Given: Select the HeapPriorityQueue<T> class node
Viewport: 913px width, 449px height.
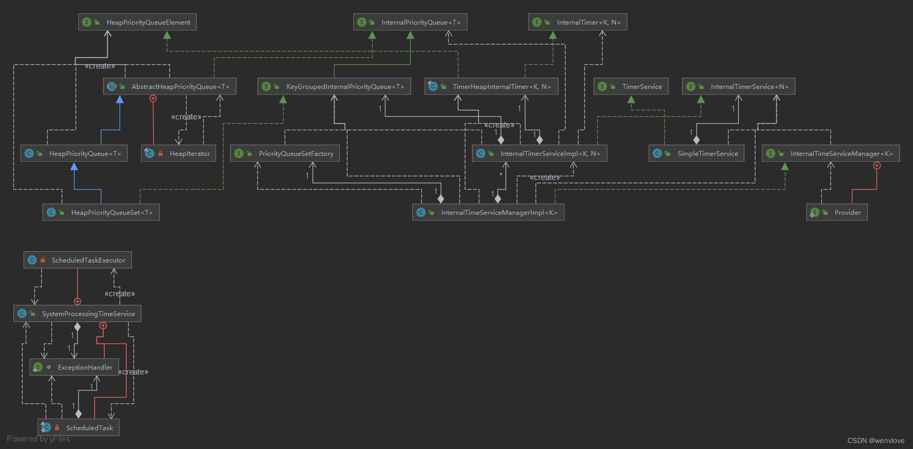Looking at the screenshot, I should coord(74,153).
